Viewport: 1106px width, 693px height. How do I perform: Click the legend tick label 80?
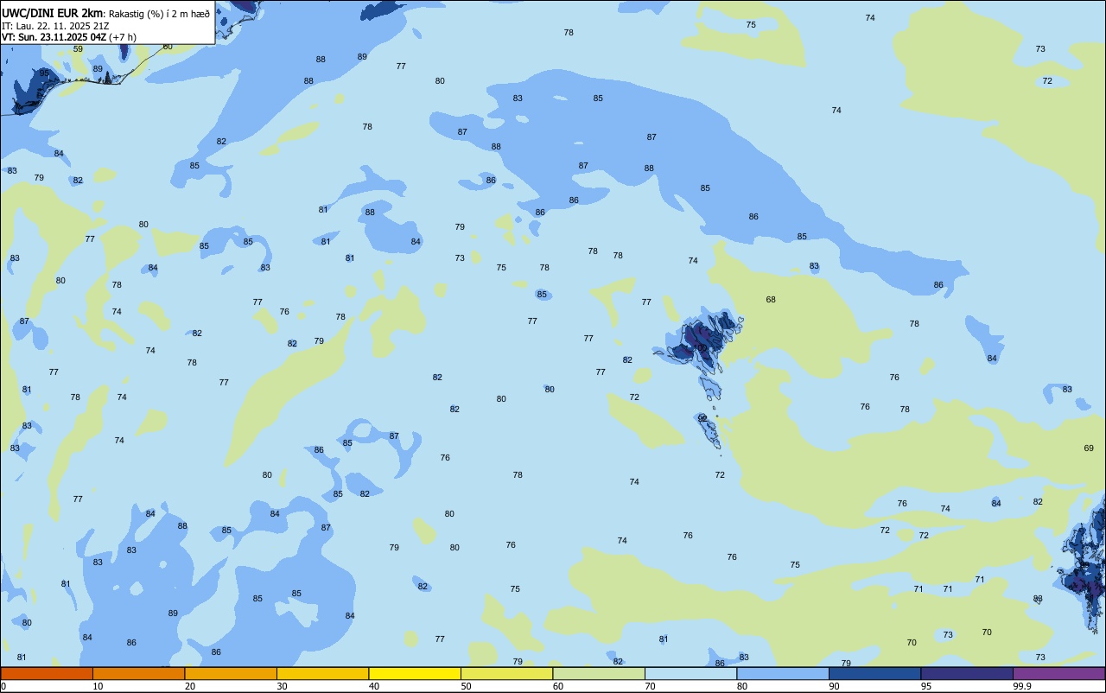point(742,686)
